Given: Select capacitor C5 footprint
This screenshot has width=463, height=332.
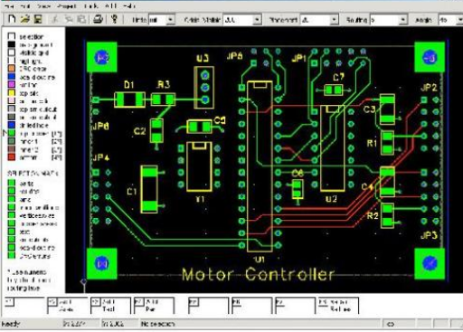Looking at the screenshot, I should [x=199, y=127].
